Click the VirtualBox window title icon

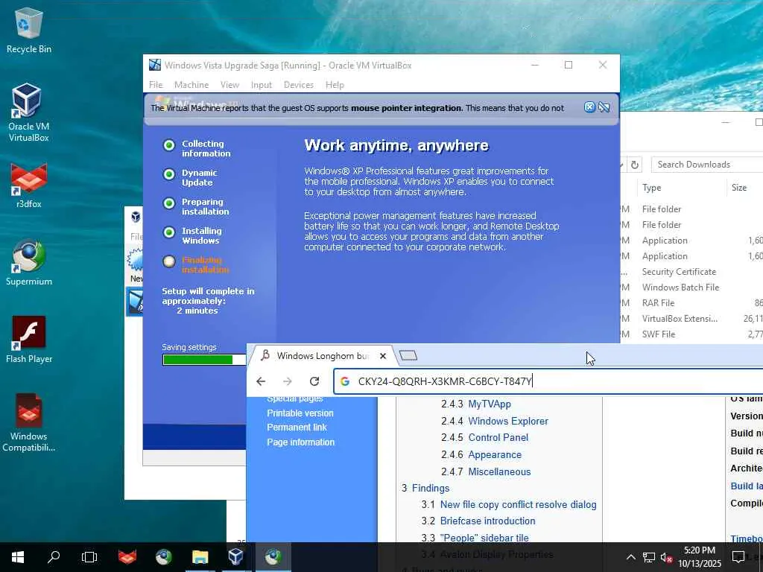tap(155, 65)
